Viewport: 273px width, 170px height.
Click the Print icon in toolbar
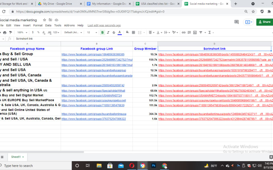5,32
